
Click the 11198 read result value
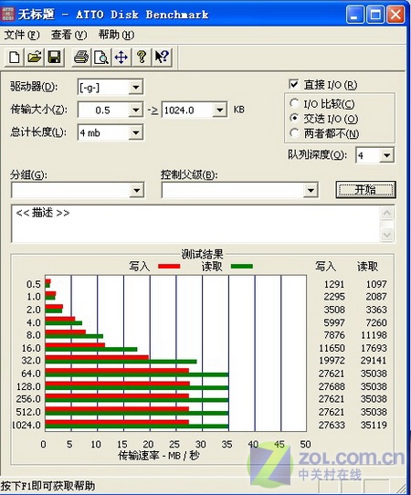(x=374, y=335)
